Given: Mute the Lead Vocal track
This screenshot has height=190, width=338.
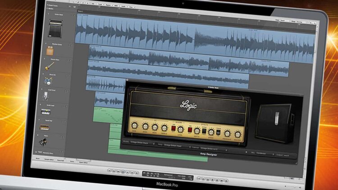Looking at the screenshot, I should tap(65, 91).
